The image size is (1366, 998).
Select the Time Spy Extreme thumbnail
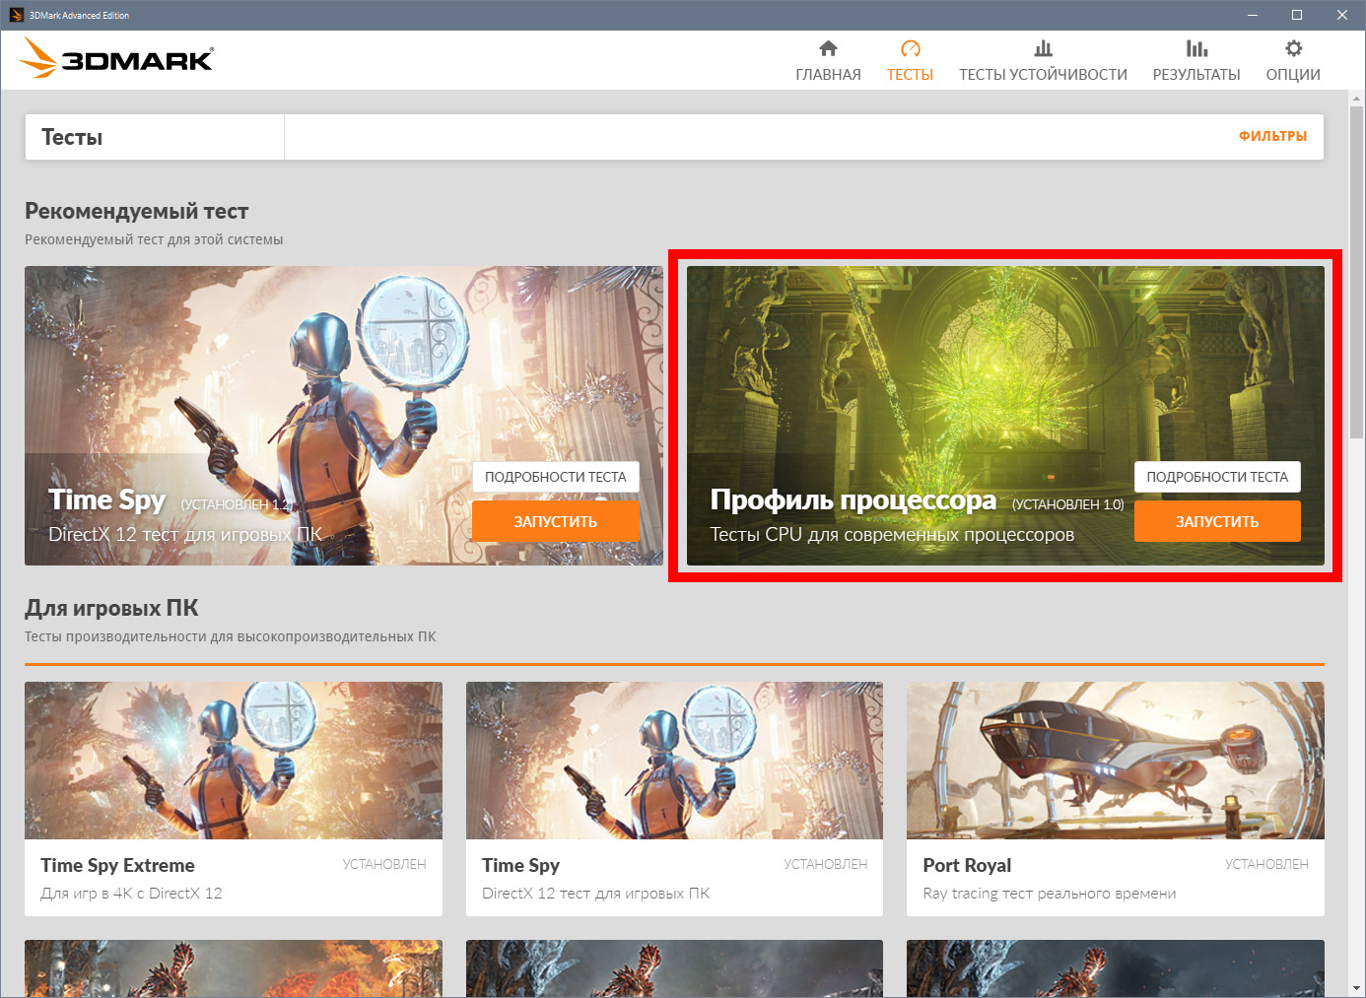pyautogui.click(x=234, y=761)
